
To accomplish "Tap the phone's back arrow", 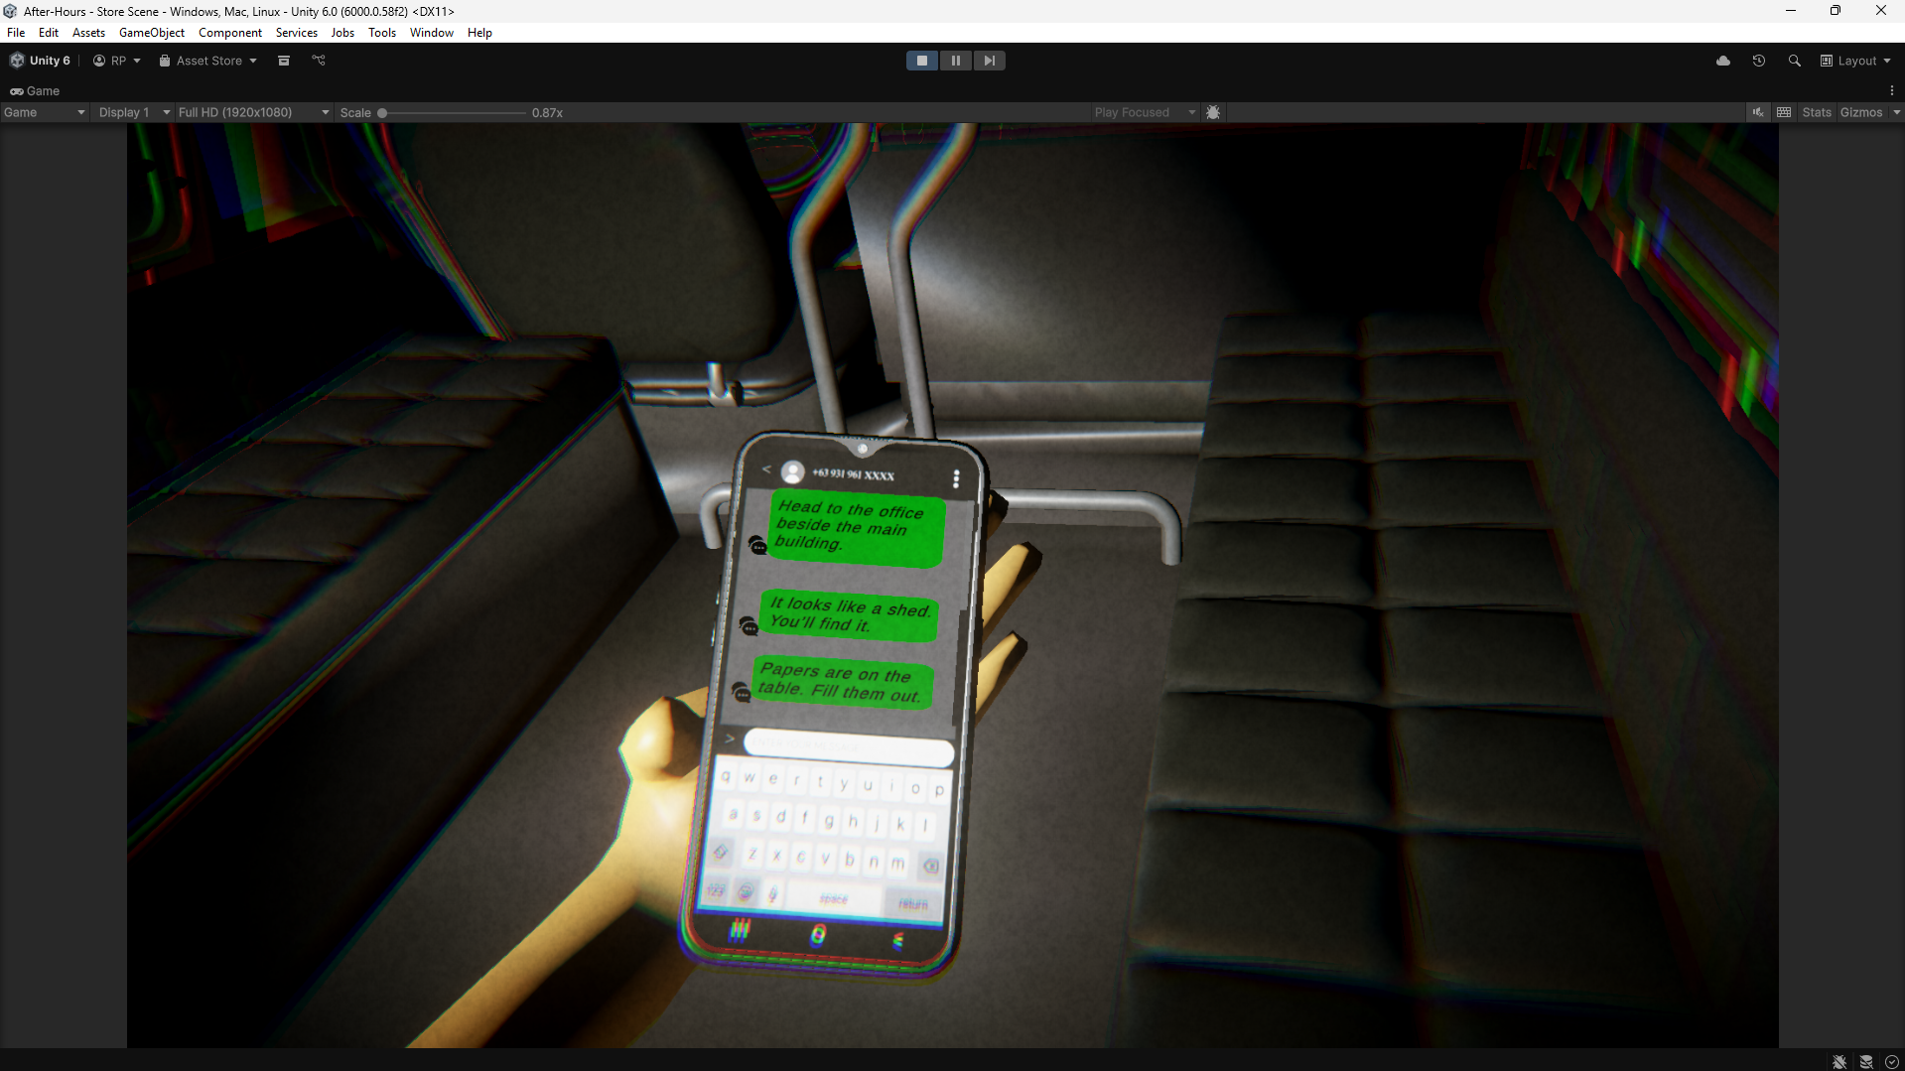I will tap(766, 469).
